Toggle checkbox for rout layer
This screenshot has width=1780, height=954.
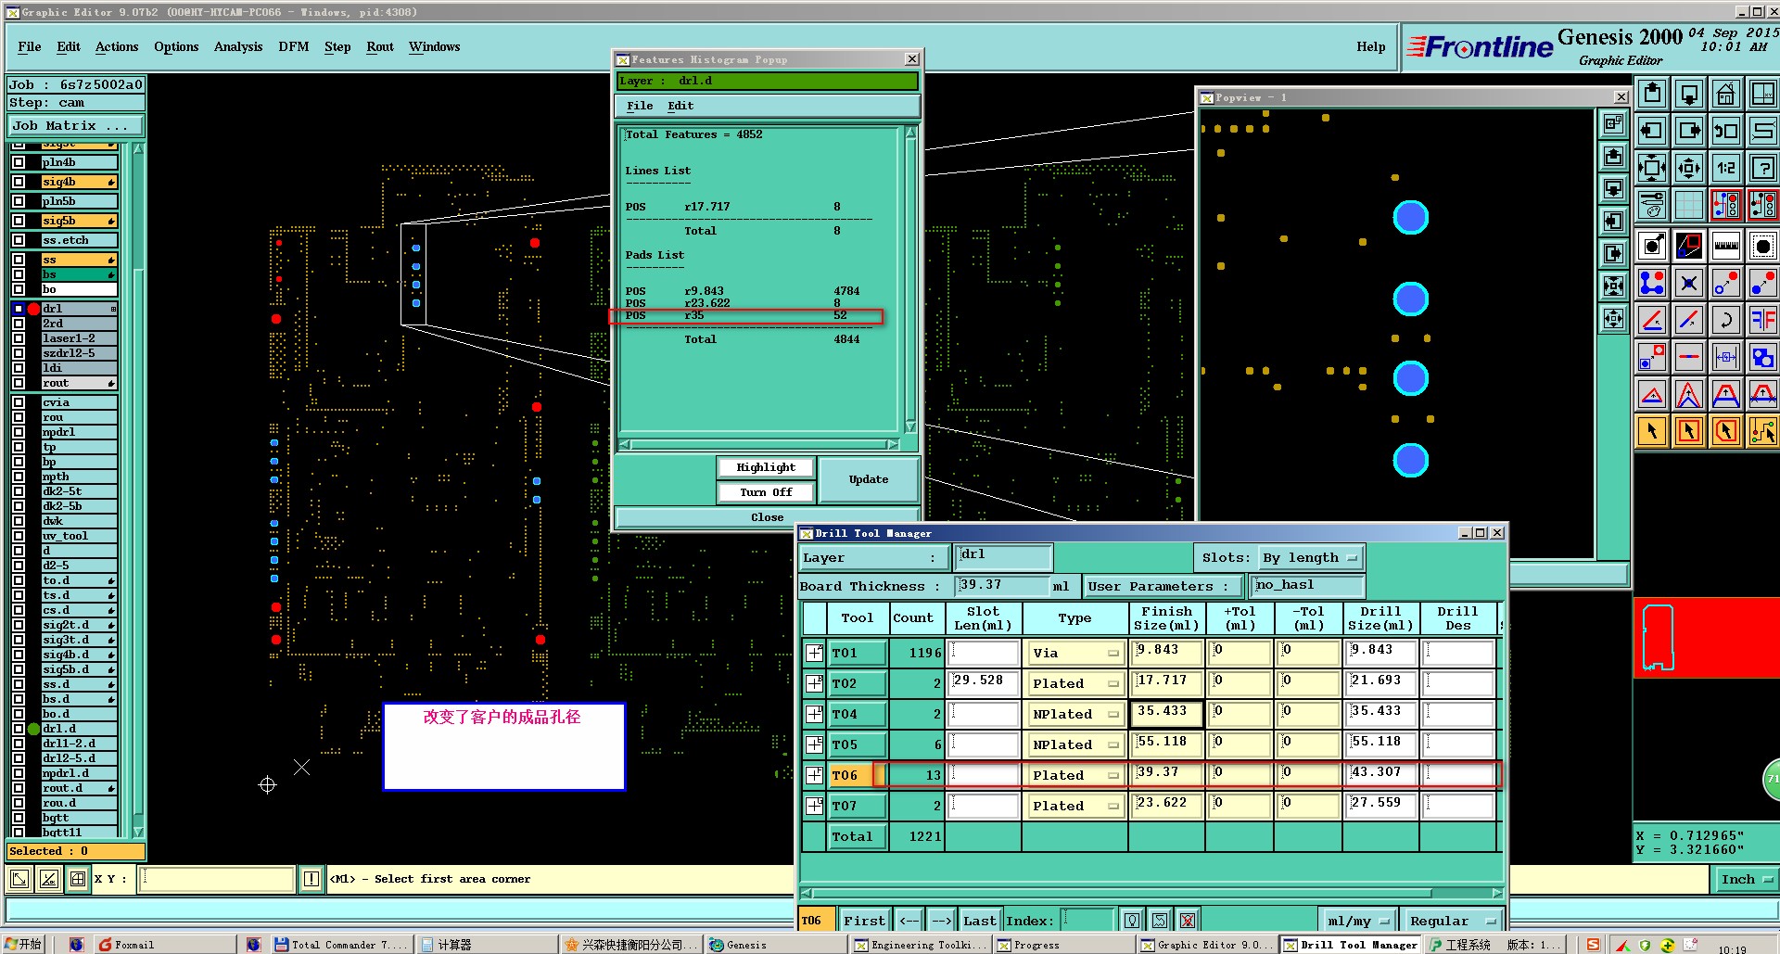[19, 383]
